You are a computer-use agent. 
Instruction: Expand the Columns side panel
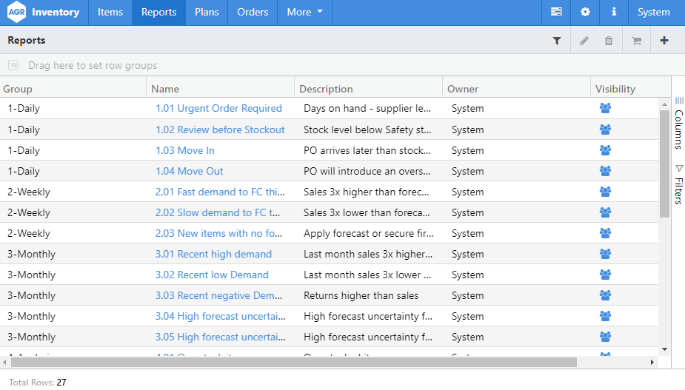[678, 123]
